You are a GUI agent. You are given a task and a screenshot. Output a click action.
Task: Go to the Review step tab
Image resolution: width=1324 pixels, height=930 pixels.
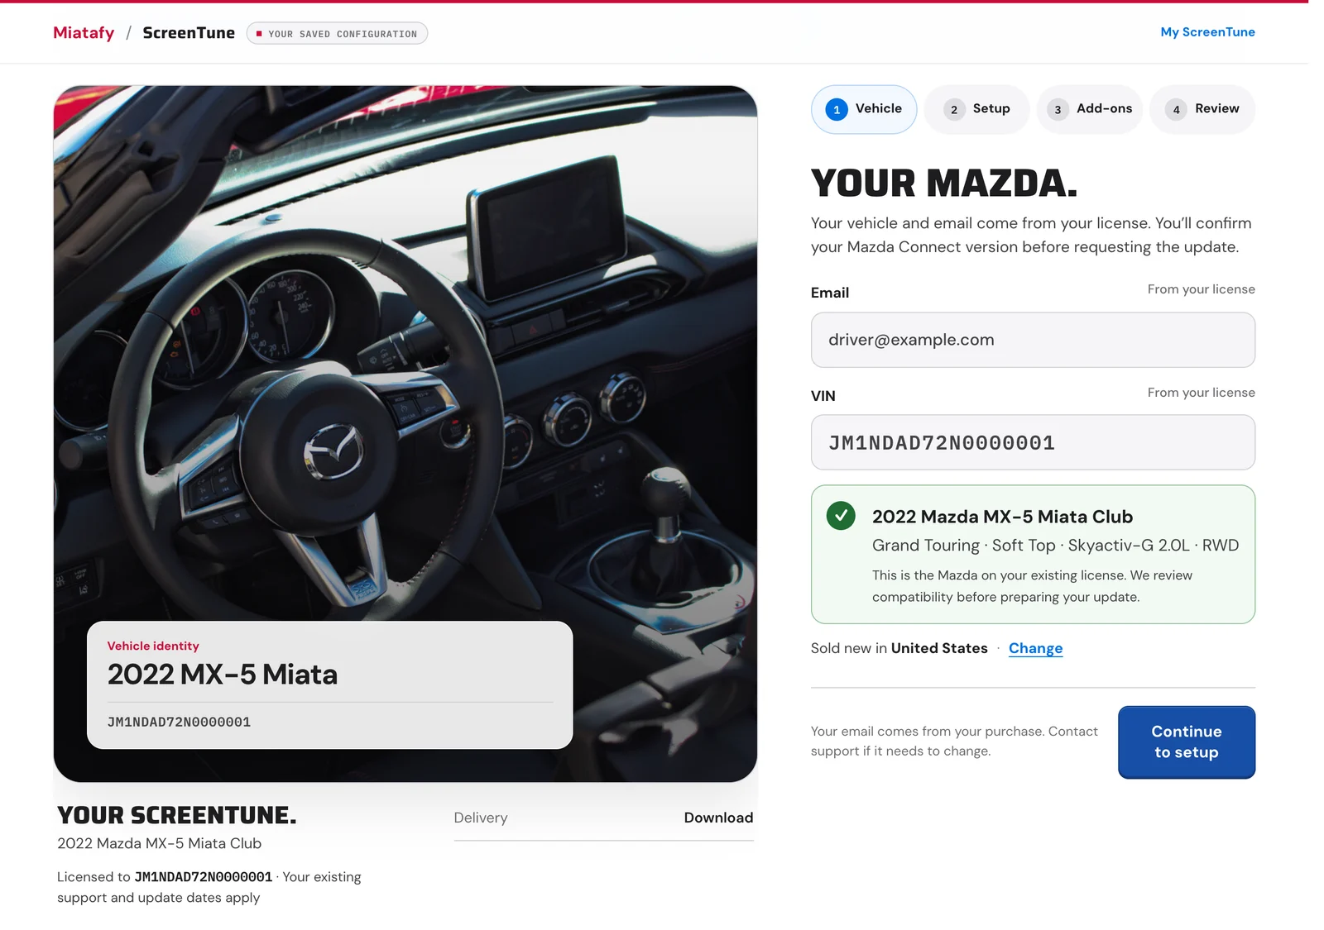(x=1202, y=109)
